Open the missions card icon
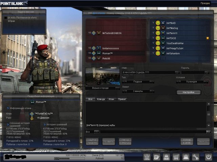 click(x=156, y=157)
